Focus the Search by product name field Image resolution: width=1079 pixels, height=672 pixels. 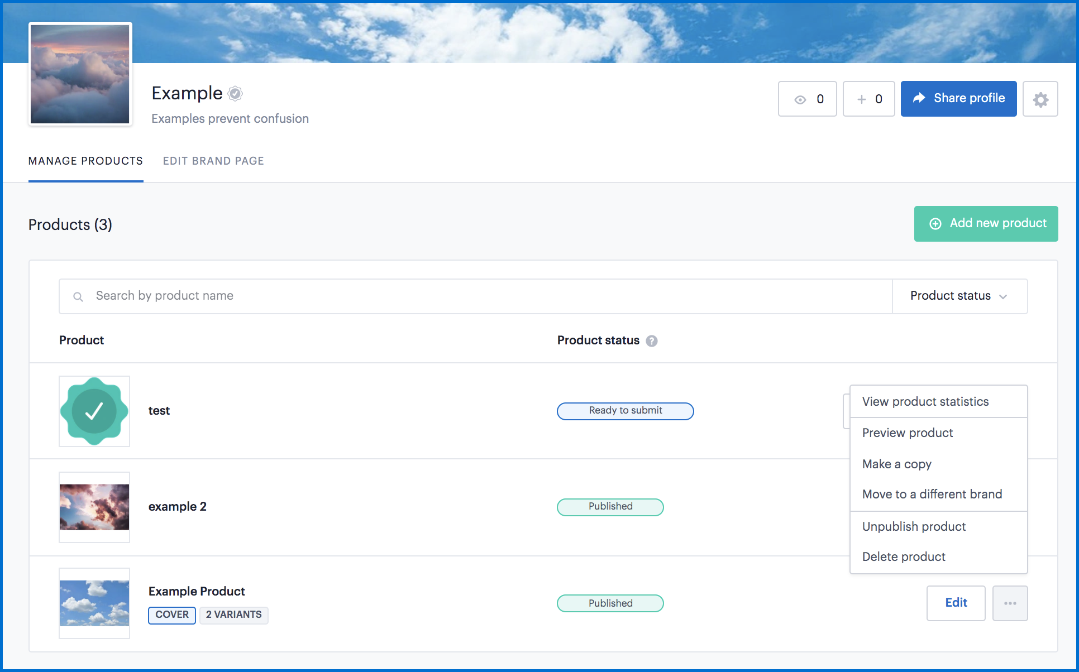476,296
